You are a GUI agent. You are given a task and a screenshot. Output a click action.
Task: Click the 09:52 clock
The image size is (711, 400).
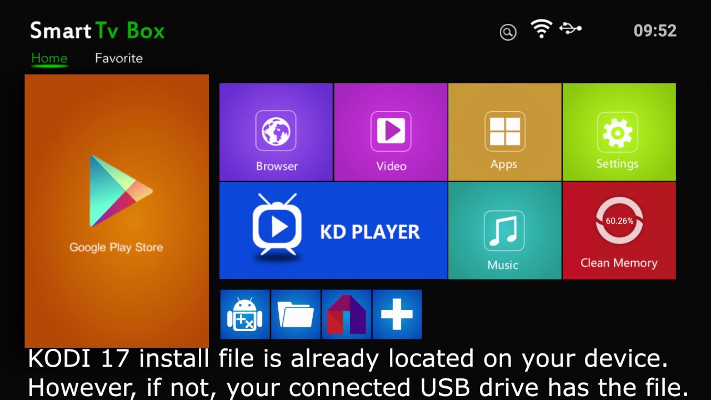point(655,31)
